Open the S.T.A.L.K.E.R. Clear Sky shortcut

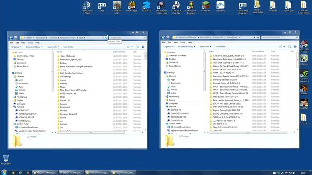[176, 8]
